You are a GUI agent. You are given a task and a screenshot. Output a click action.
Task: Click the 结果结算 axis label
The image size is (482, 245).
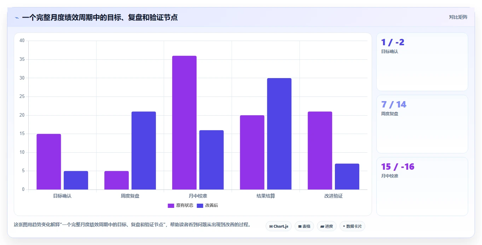[x=266, y=196]
